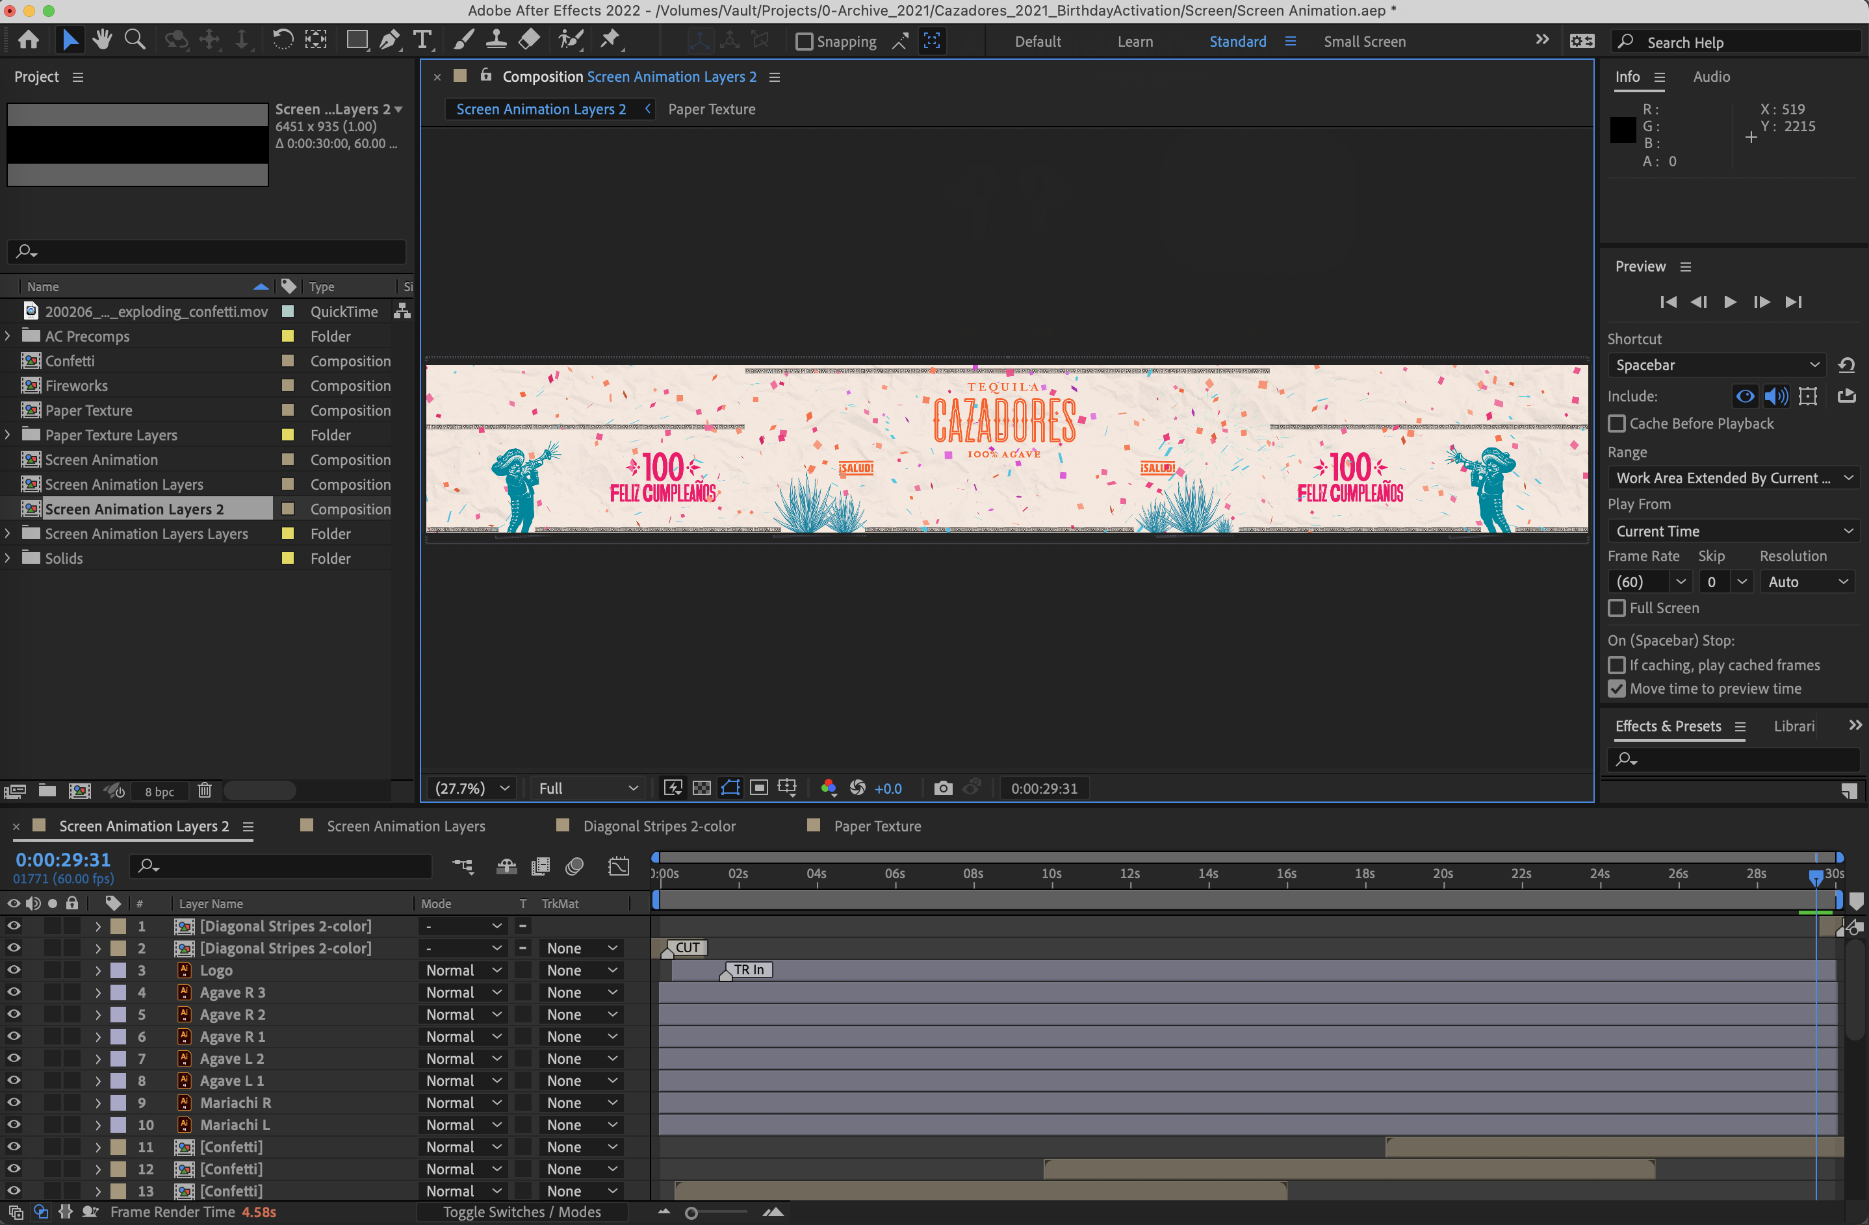Open magnification ratio (27.7%) dropdown

coord(471,788)
